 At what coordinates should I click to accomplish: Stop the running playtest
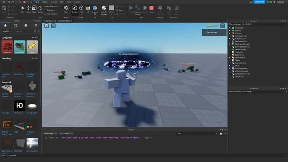click(x=151, y=9)
